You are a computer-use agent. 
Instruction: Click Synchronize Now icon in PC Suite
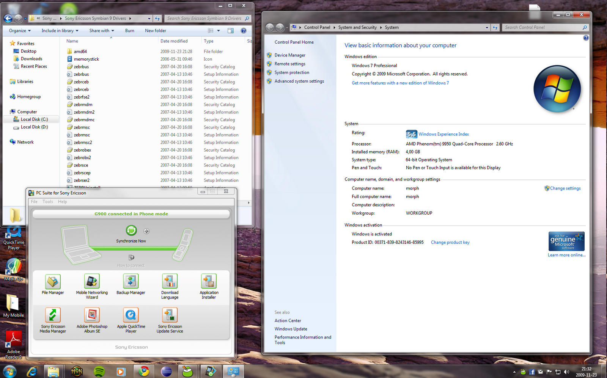point(131,230)
